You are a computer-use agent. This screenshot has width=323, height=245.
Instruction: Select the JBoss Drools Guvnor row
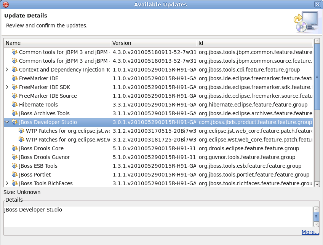(158, 157)
